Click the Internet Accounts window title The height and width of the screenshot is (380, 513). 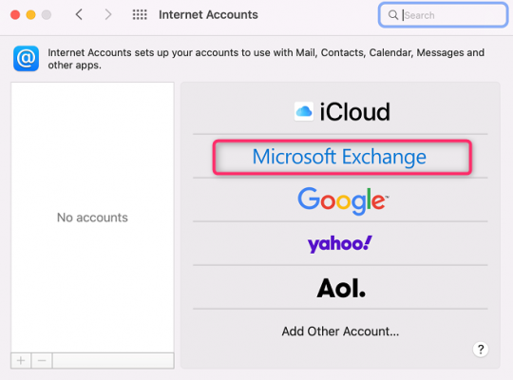click(208, 15)
